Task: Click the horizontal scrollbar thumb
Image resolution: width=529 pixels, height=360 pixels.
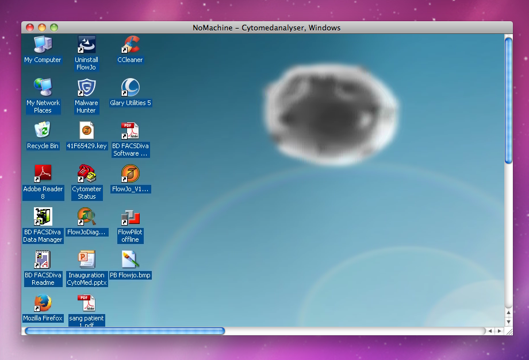Action: pos(125,331)
